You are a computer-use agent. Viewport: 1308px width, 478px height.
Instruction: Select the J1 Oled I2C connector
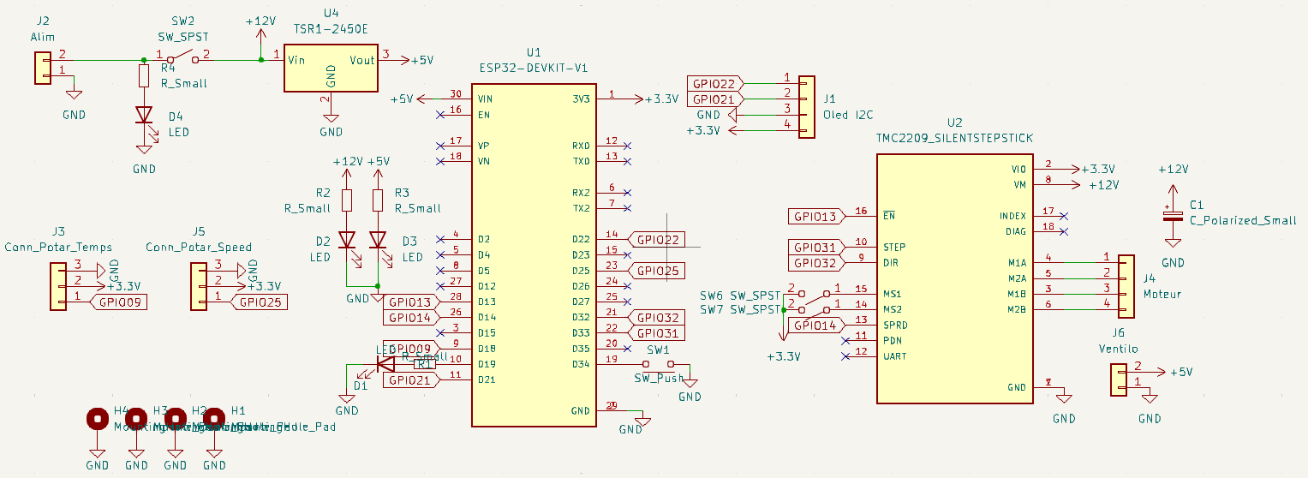807,107
